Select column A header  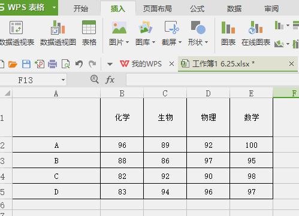pyautogui.click(x=56, y=93)
